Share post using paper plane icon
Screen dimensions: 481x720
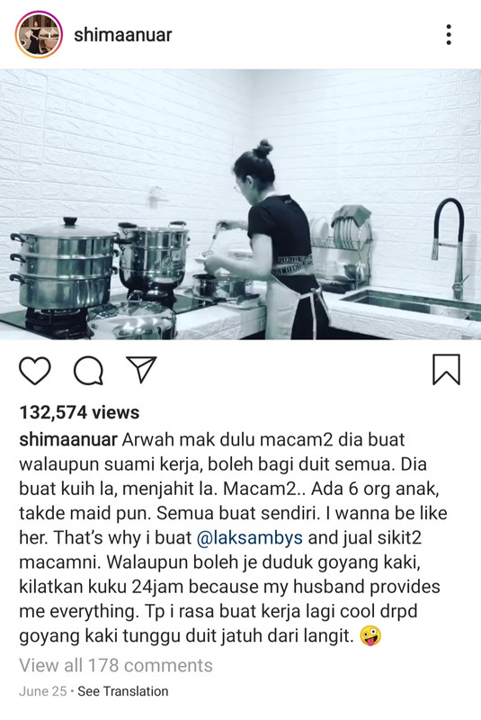(142, 369)
